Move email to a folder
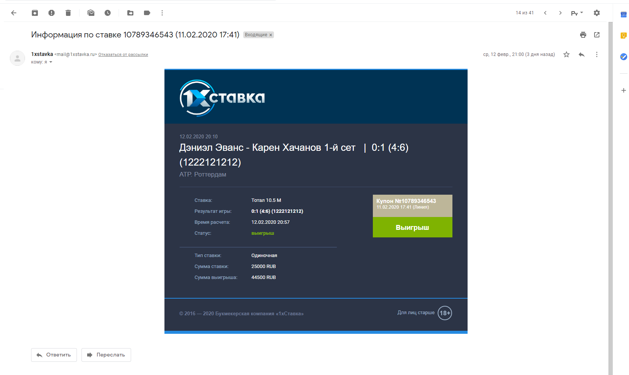 click(x=130, y=13)
